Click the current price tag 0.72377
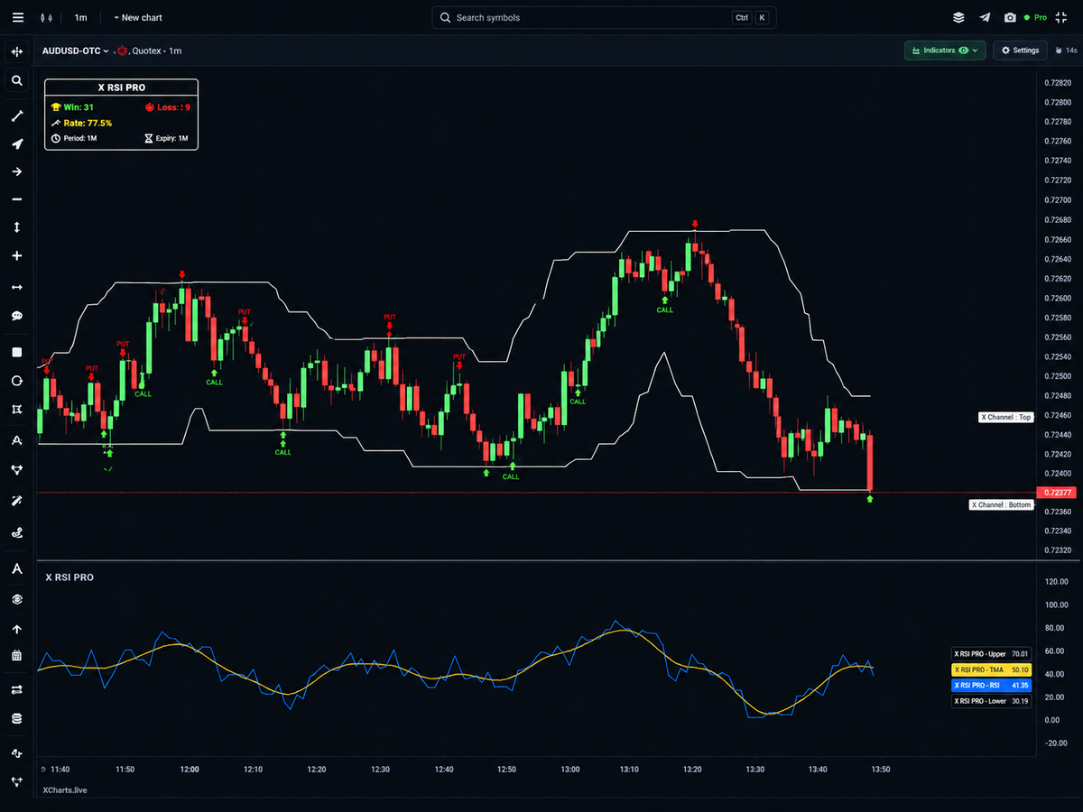Screen dimensions: 1083x812 (x=1056, y=493)
